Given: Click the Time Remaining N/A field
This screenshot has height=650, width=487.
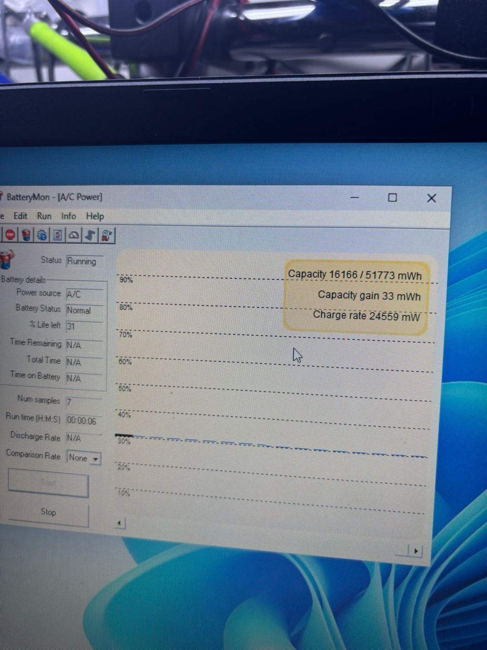Looking at the screenshot, I should pyautogui.click(x=85, y=345).
